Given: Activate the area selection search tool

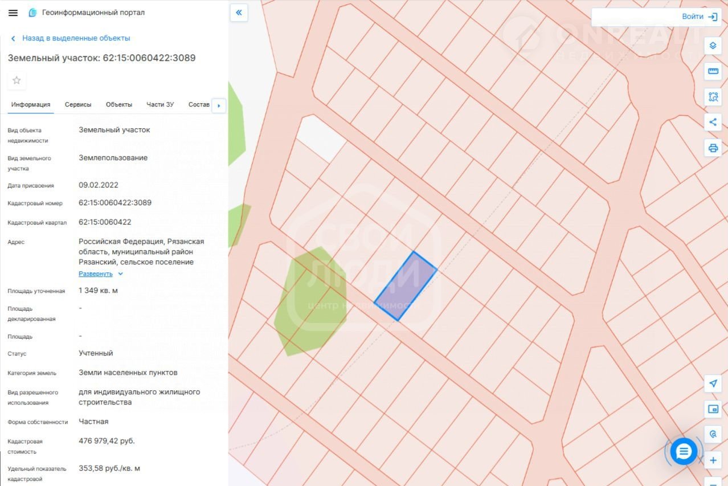Looking at the screenshot, I should point(713,96).
